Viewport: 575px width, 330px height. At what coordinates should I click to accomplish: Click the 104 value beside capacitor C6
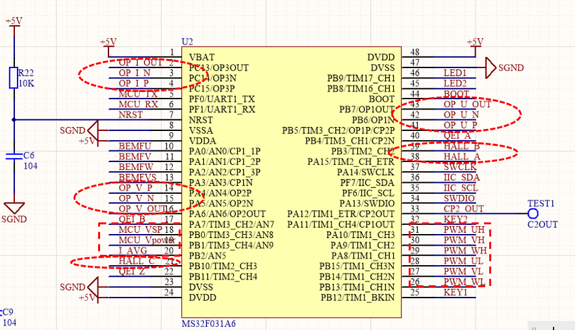click(x=31, y=166)
